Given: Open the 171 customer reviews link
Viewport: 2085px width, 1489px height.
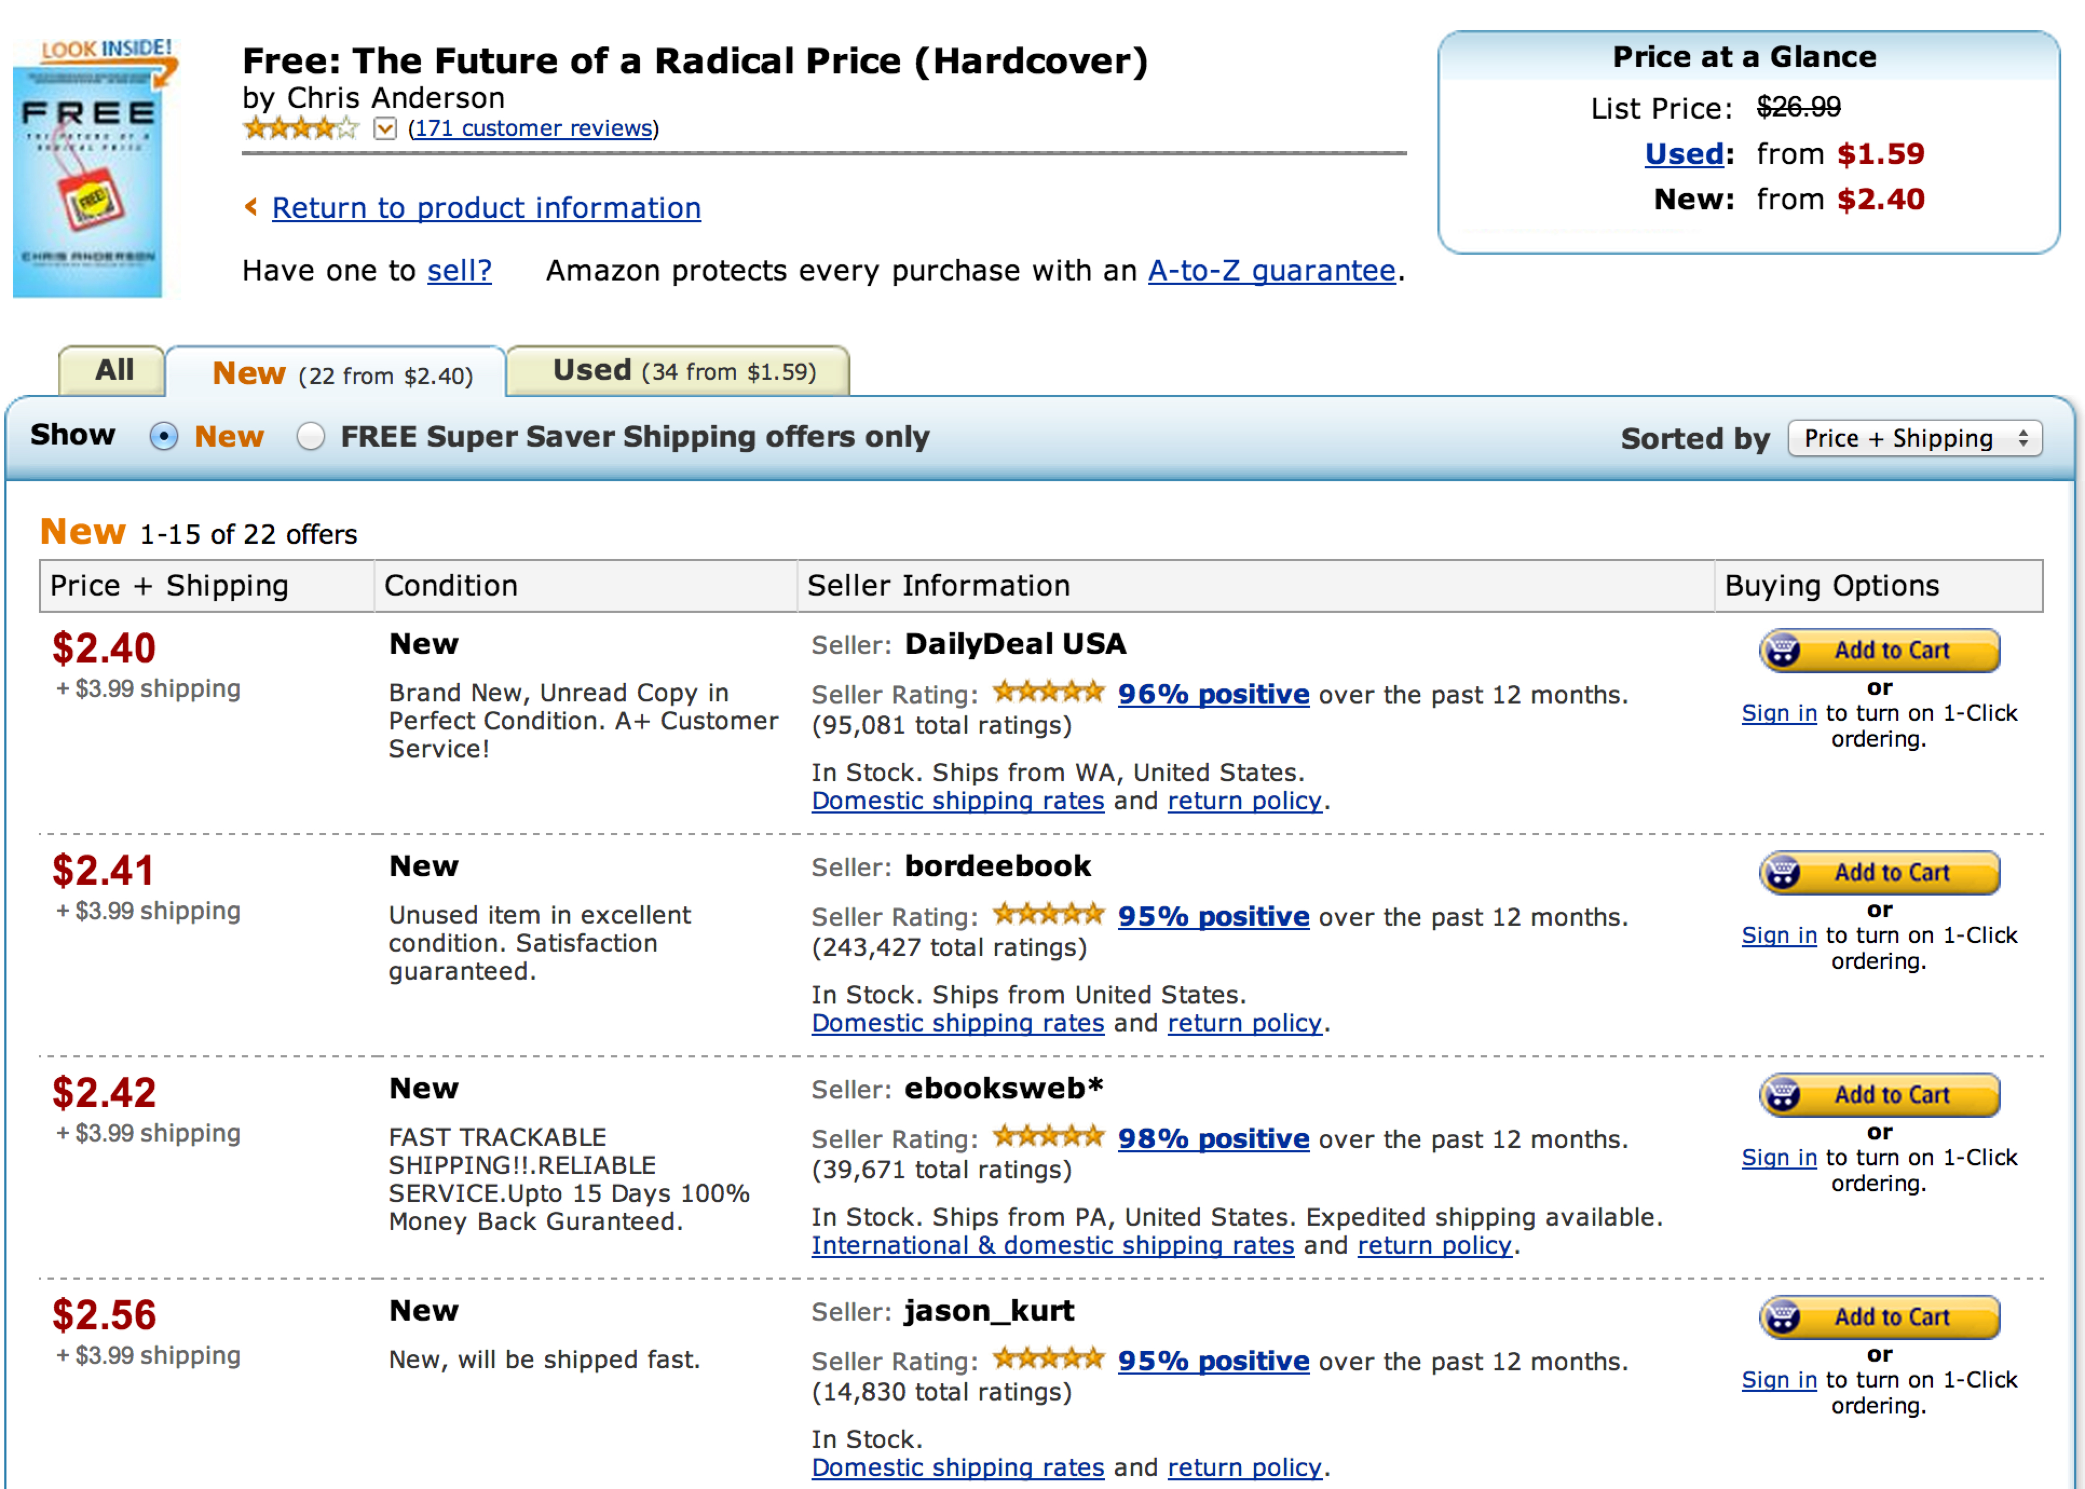Looking at the screenshot, I should click(x=533, y=128).
